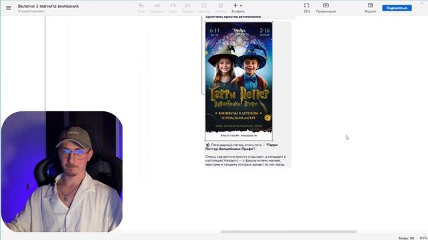Add a Граница boundary

pos(204,8)
